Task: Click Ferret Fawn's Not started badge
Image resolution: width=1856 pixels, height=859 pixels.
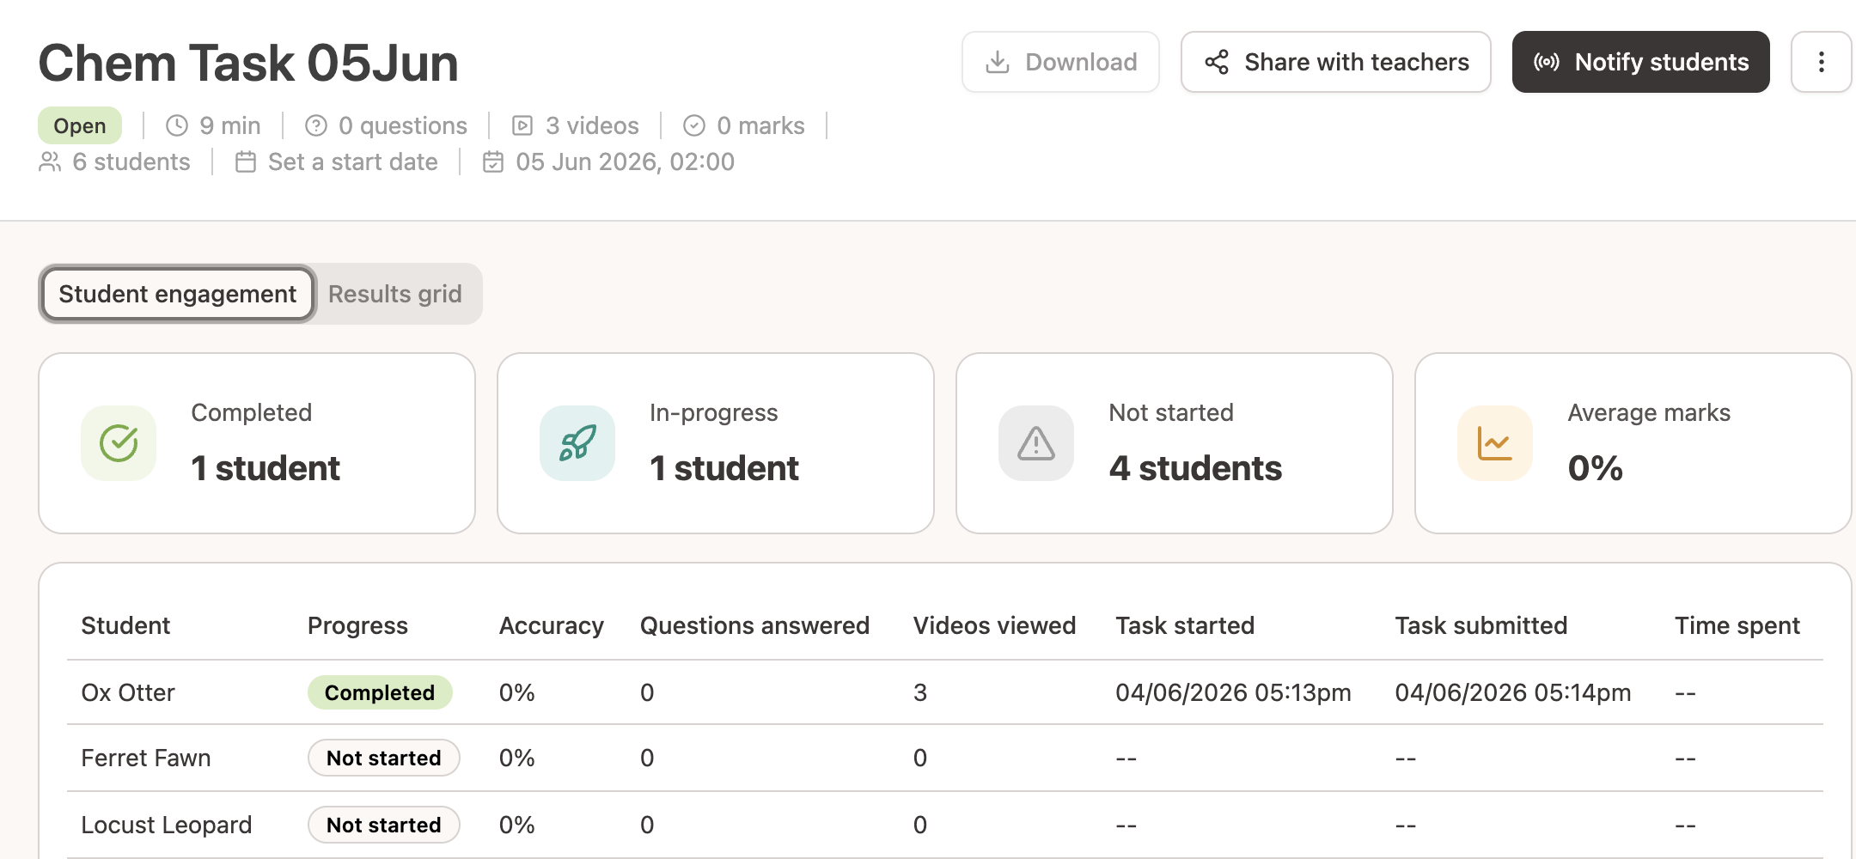Action: coord(384,758)
